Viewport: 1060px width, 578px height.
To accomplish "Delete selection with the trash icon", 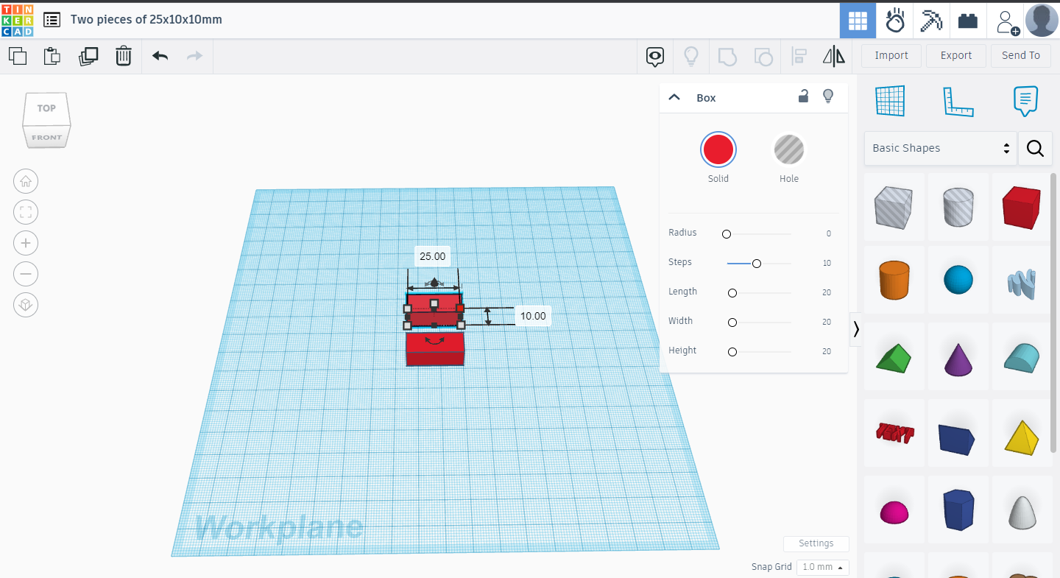I will [124, 56].
